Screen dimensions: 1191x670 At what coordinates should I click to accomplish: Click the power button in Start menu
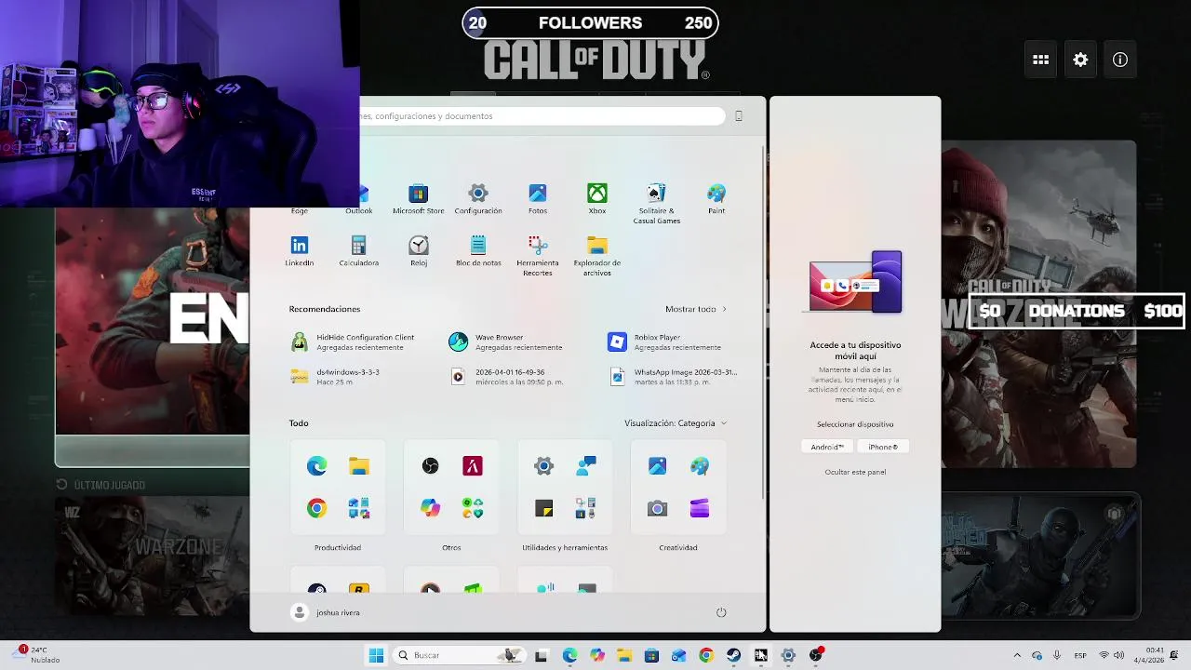(x=721, y=612)
